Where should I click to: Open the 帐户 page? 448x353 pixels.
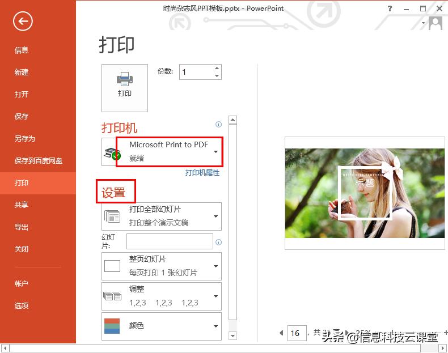click(22, 284)
